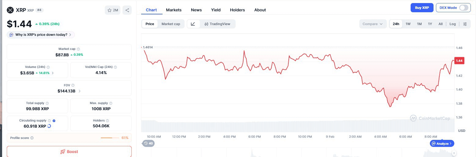Open the Markets tab
Screen dimensions: 476x157
point(174,10)
